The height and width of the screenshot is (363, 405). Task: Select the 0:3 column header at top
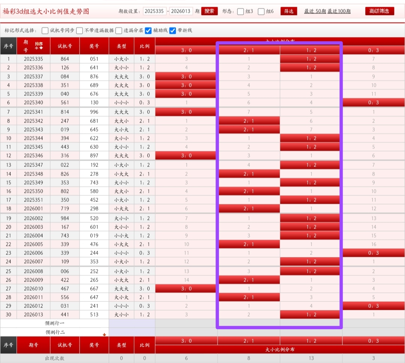pyautogui.click(x=373, y=50)
